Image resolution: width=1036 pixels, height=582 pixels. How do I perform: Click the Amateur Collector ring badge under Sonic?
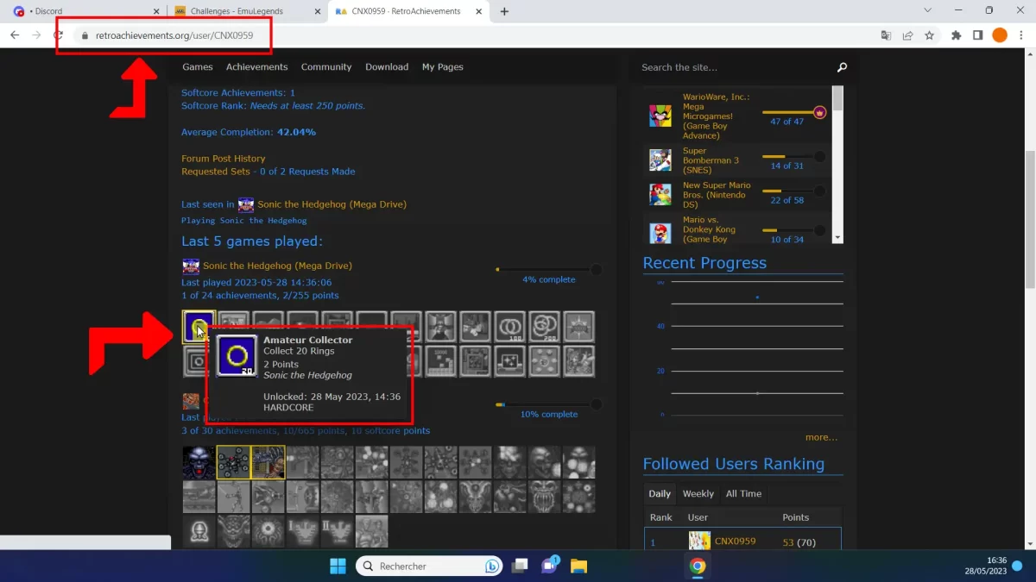[x=199, y=327]
